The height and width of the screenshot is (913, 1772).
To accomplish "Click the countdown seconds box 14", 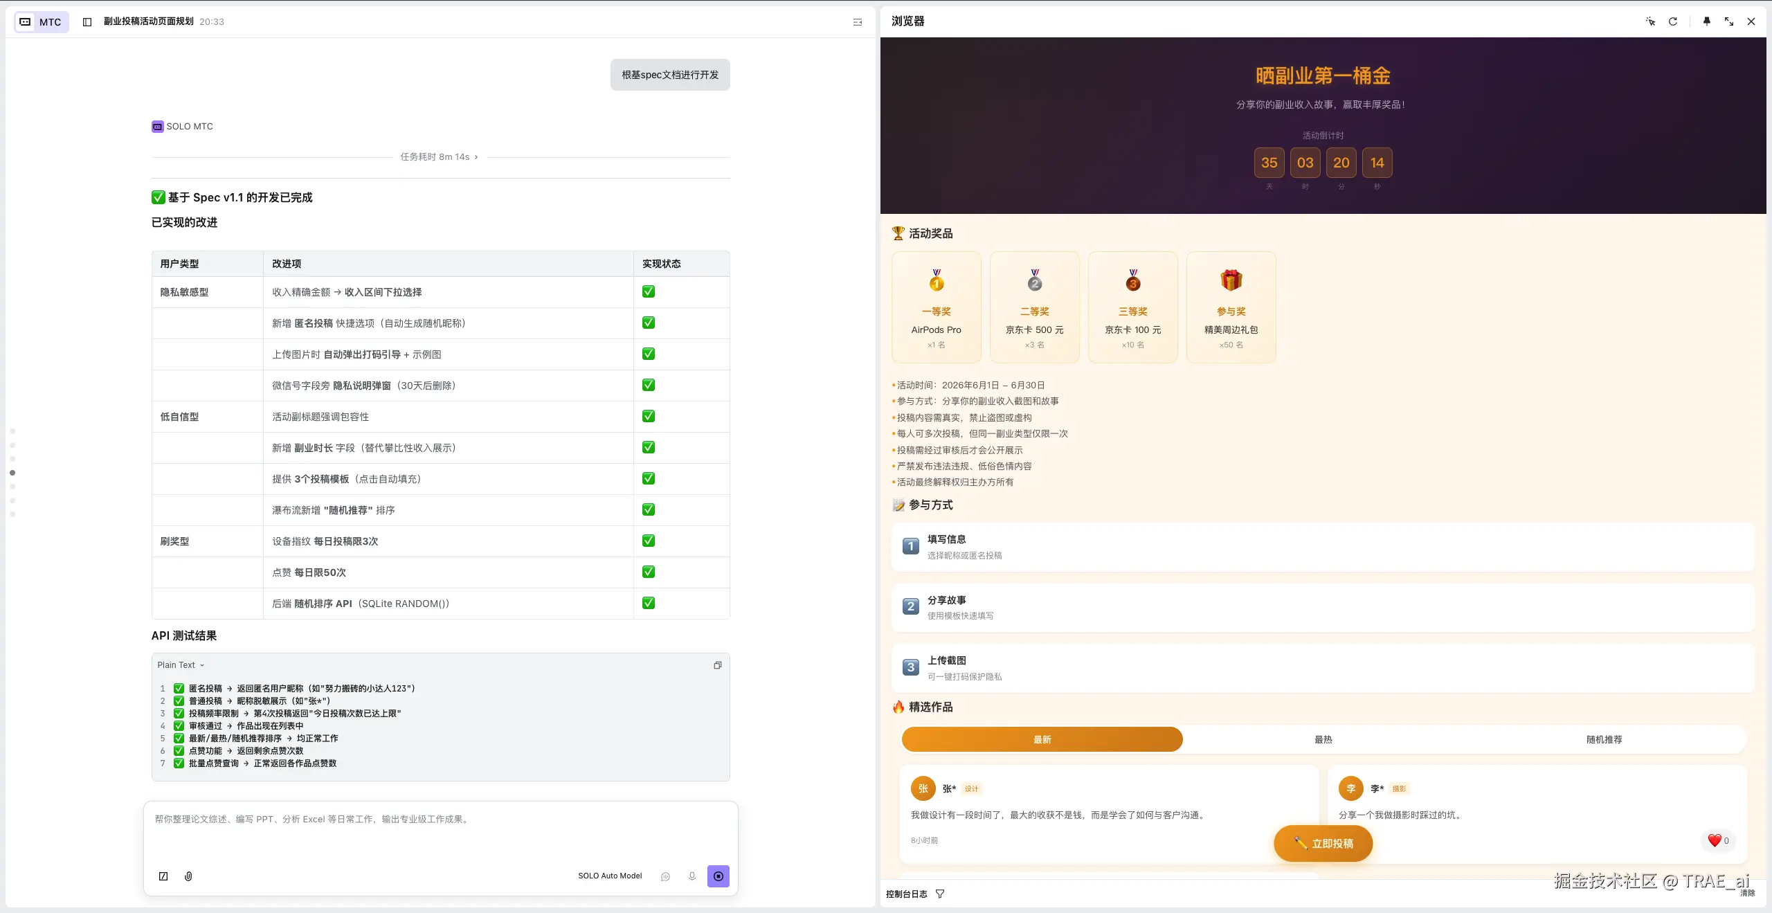I will (x=1377, y=163).
